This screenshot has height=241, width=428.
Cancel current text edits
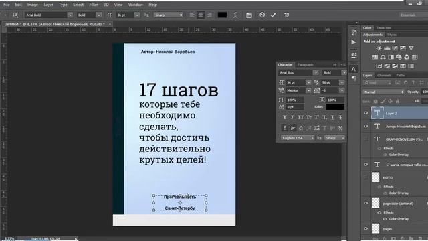[262, 15]
